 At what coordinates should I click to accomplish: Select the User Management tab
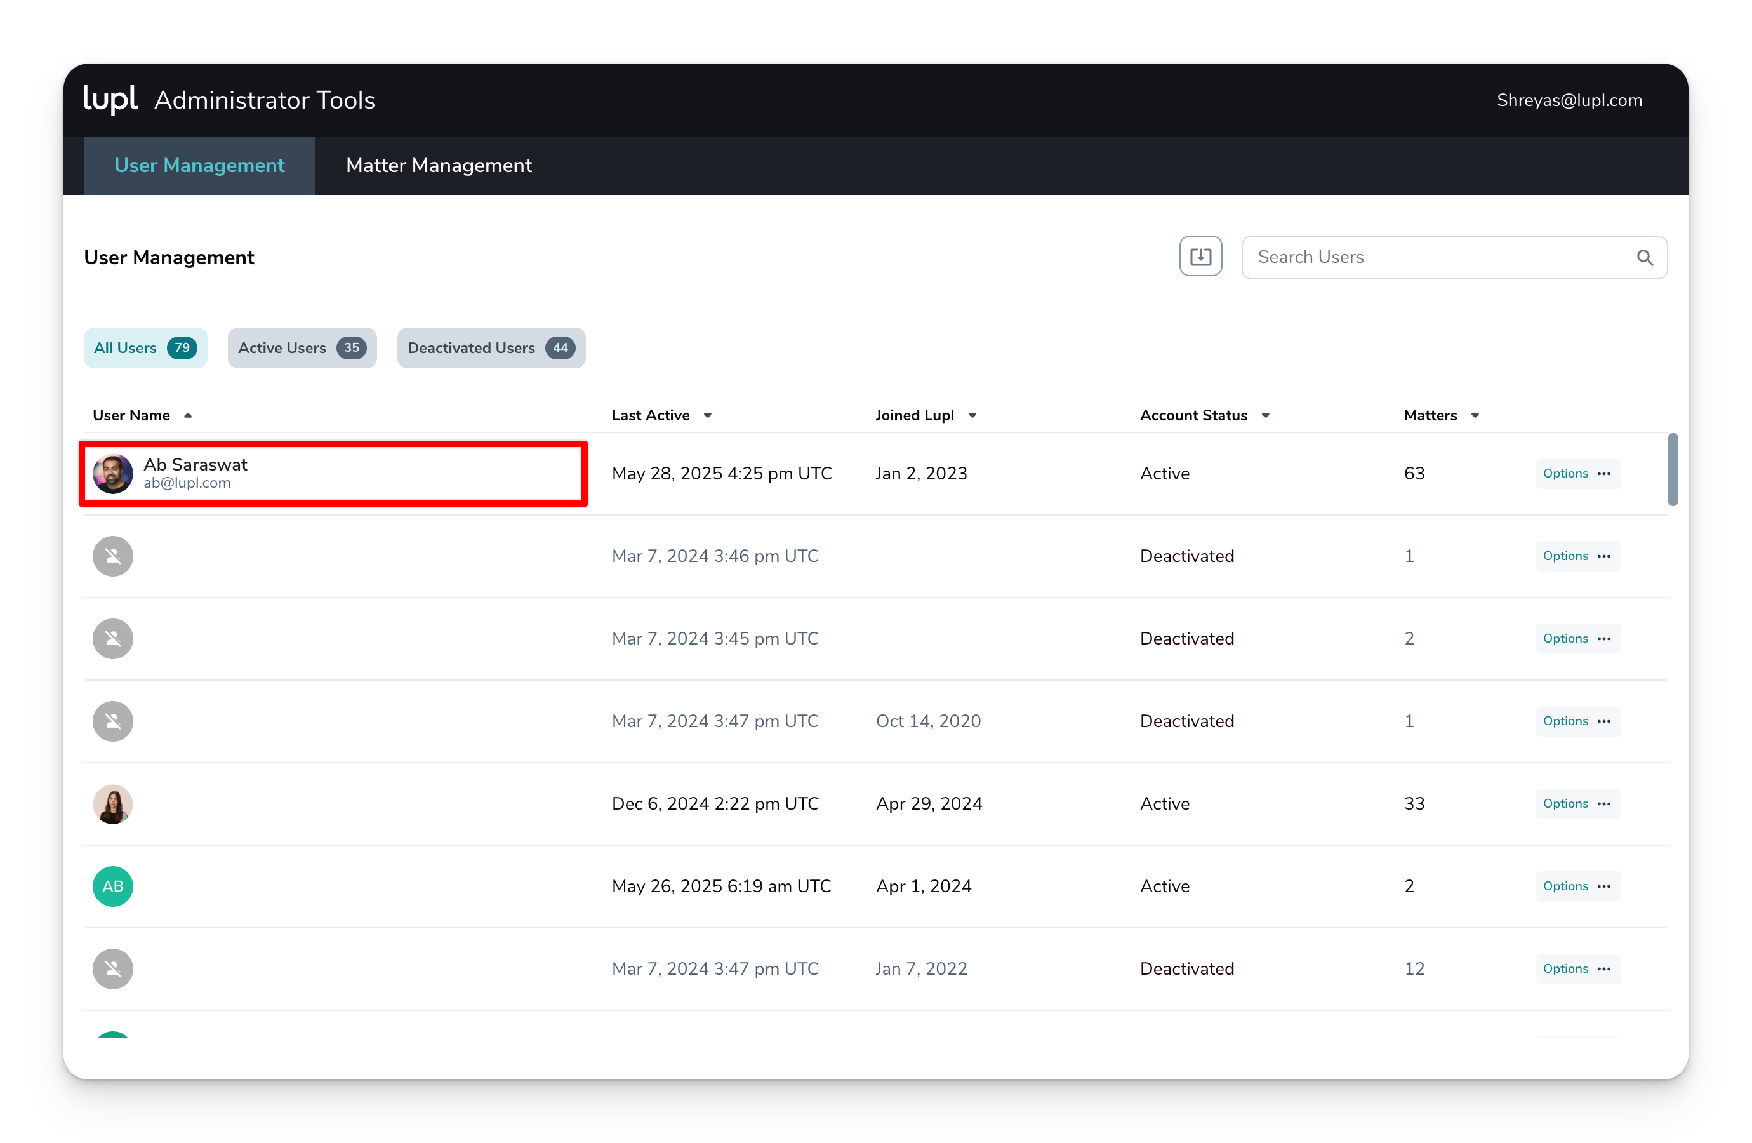click(x=199, y=166)
